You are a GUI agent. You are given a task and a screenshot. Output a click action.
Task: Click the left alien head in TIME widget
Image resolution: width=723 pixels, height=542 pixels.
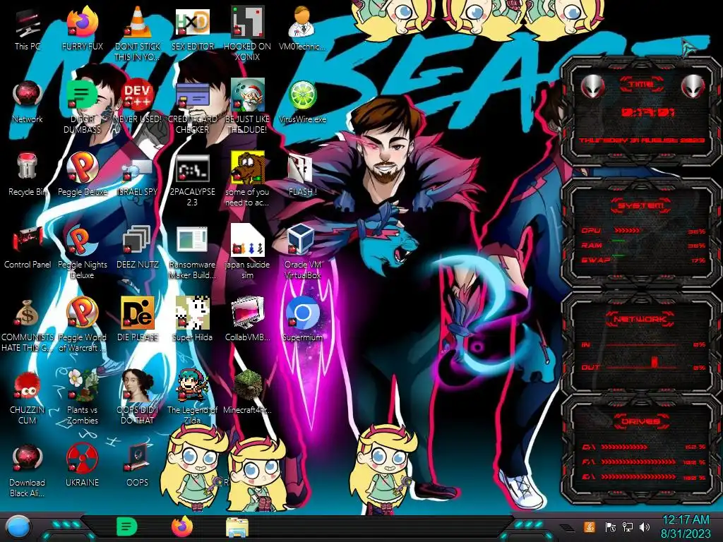593,86
